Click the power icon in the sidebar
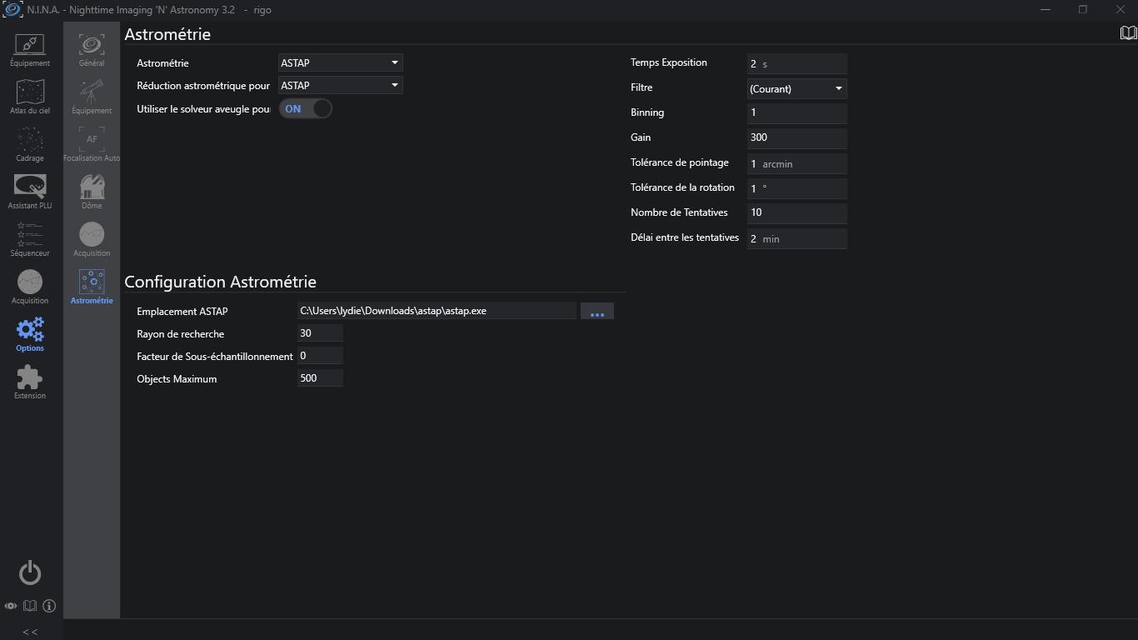The height and width of the screenshot is (640, 1138). (x=30, y=572)
